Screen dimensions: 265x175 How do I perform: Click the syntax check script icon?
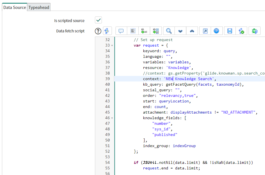(x=241, y=31)
